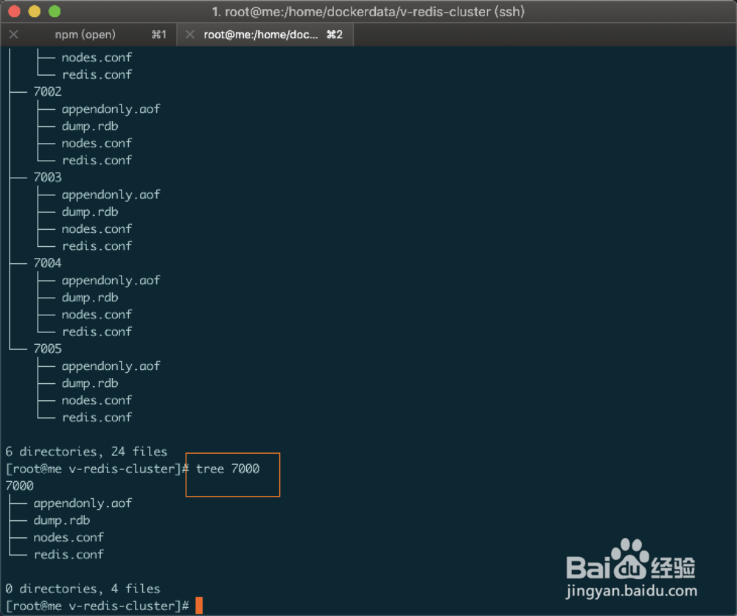This screenshot has height=616, width=737.
Task: Click appendonly.aof under 7002
Action: coord(111,109)
